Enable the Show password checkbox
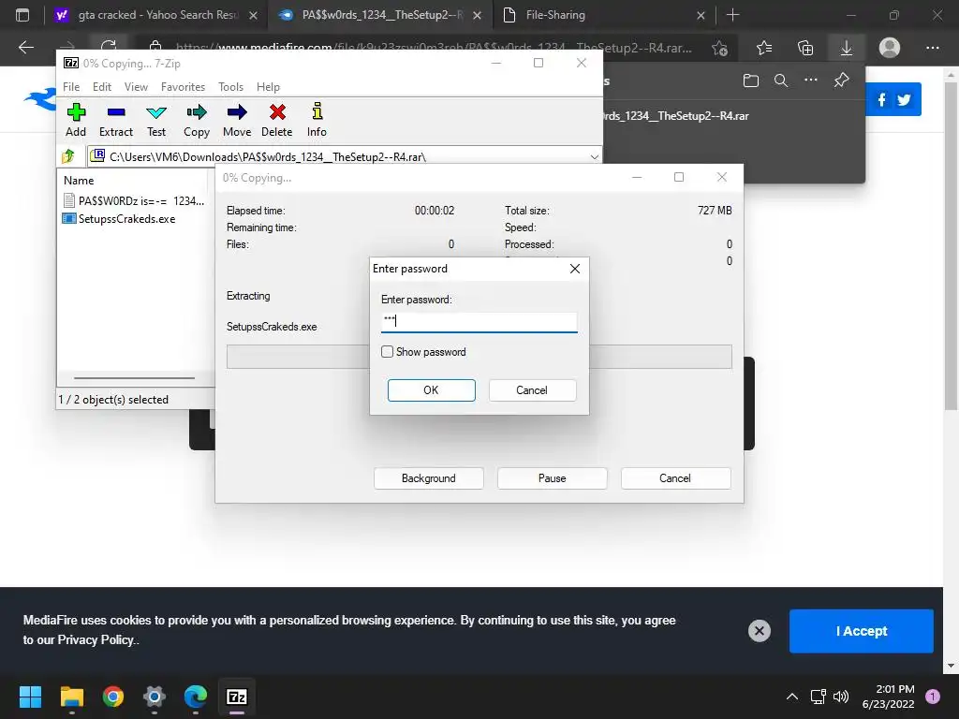 (387, 352)
